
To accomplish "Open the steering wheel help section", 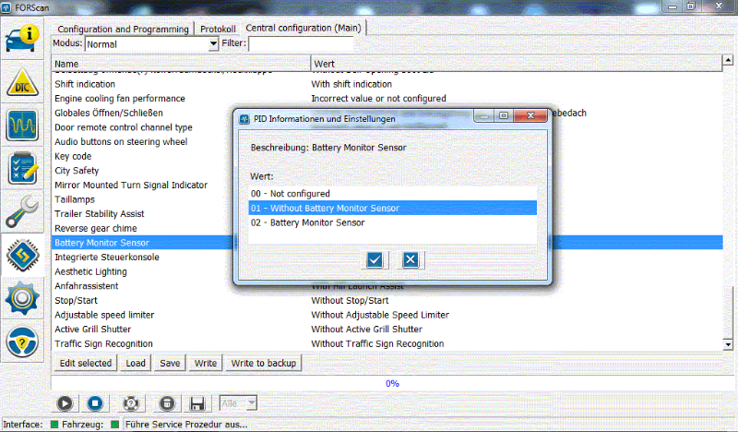I will [x=22, y=342].
